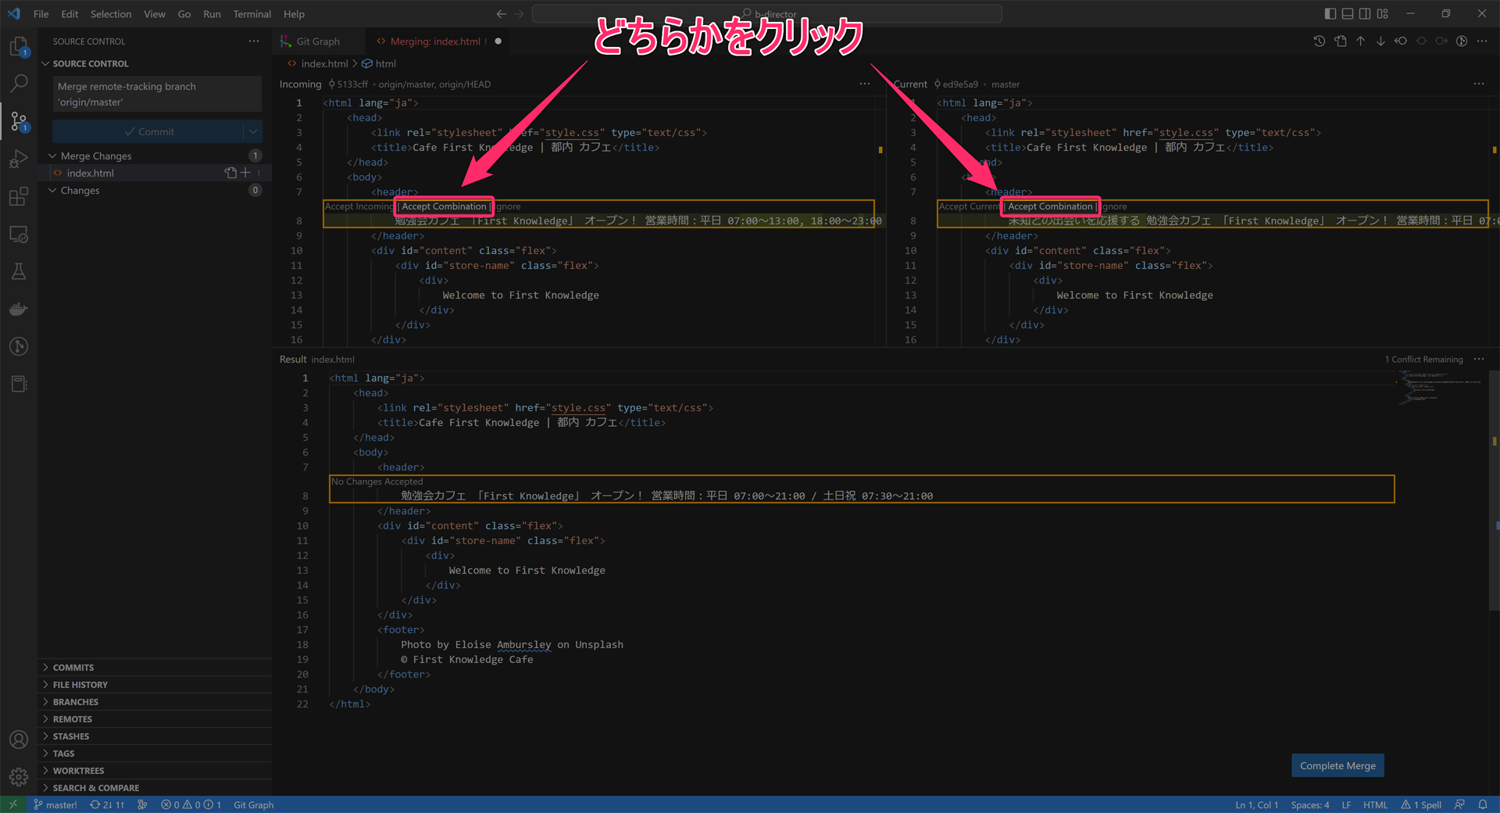Expand the COMMITS section
1500x813 pixels.
click(75, 667)
